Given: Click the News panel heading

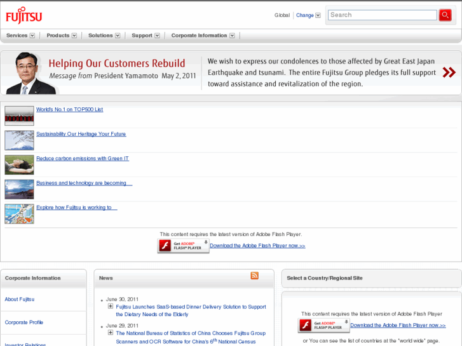Looking at the screenshot, I should pos(105,278).
